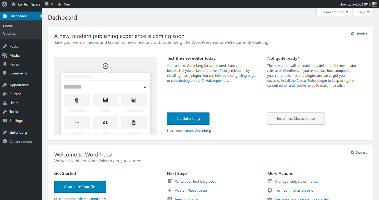Click the audio block icon in preview
Image resolution: width=379 pixels, height=200 pixels.
134,122
